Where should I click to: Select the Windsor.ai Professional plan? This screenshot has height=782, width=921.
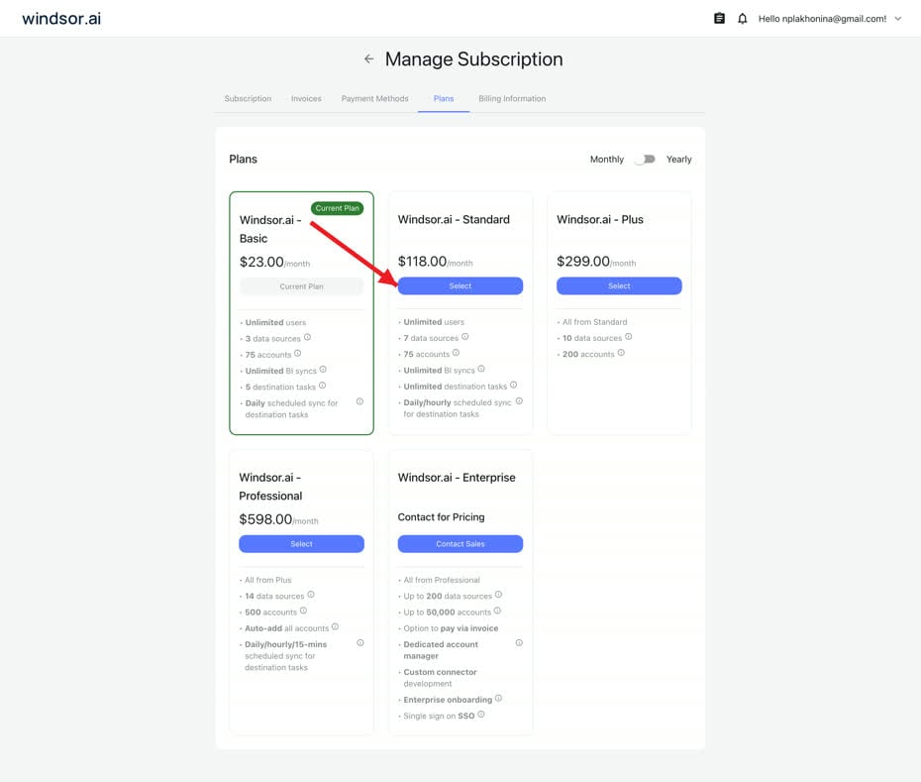(x=301, y=544)
